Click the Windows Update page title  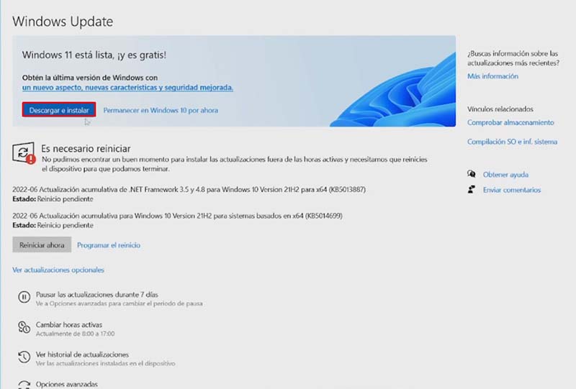63,22
